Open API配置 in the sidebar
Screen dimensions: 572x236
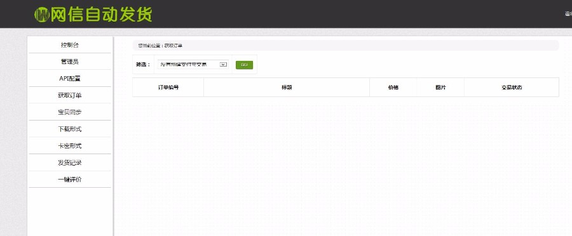pos(70,78)
